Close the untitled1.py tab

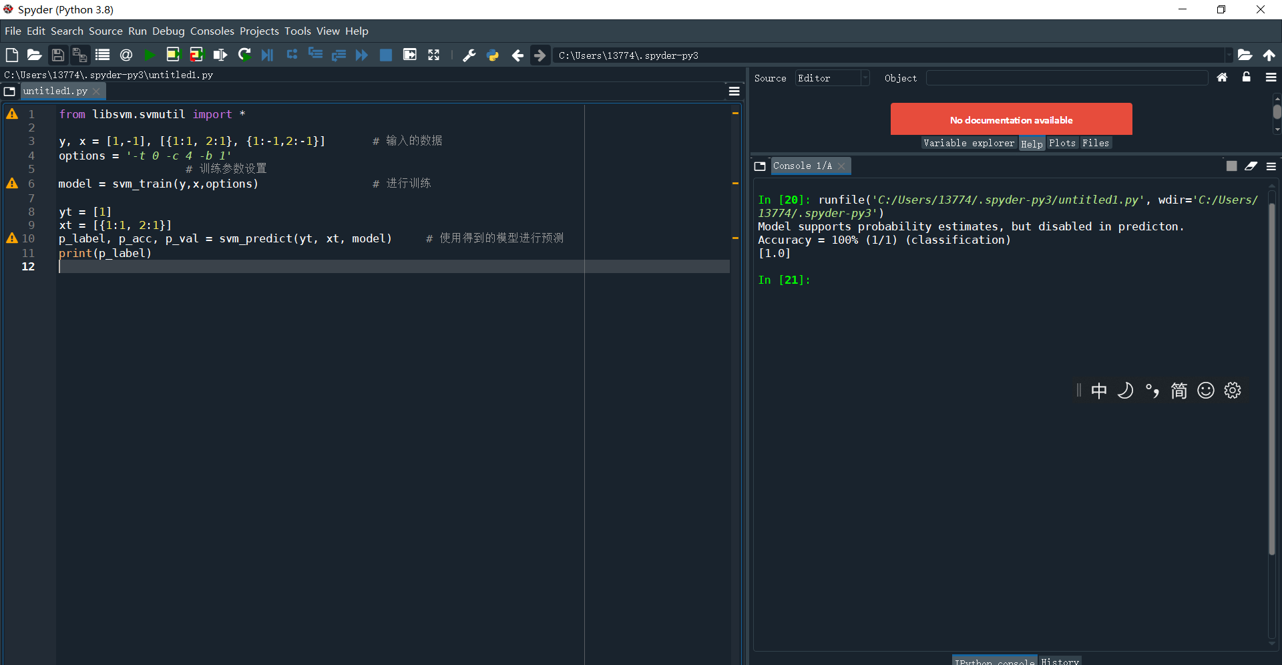click(97, 91)
